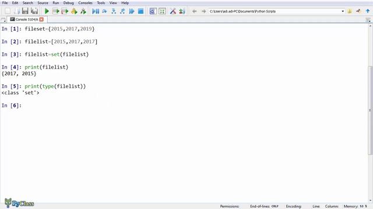Image resolution: width=373 pixels, height=209 pixels.
Task: Open the Source menu
Action: point(43,3)
